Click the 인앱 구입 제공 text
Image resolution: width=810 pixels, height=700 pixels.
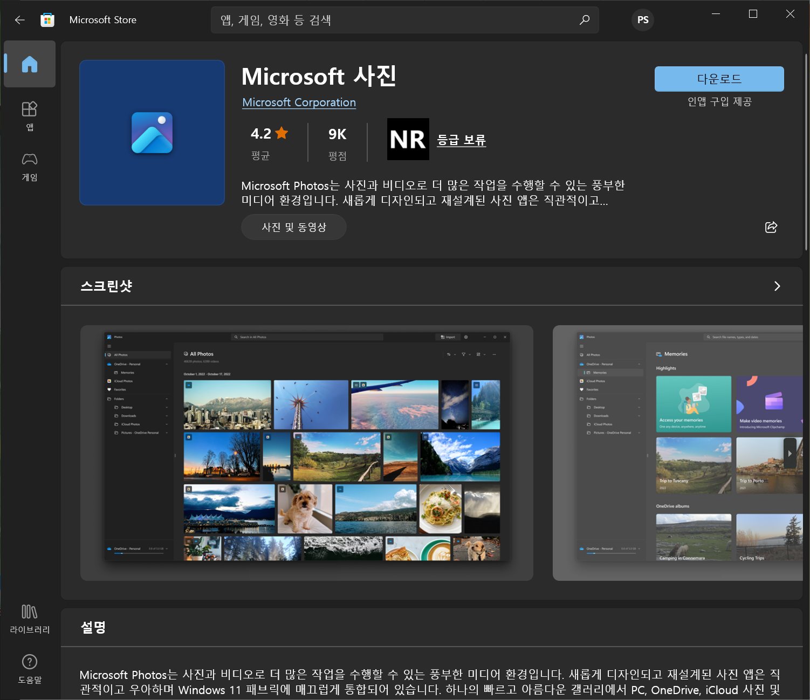tap(719, 102)
